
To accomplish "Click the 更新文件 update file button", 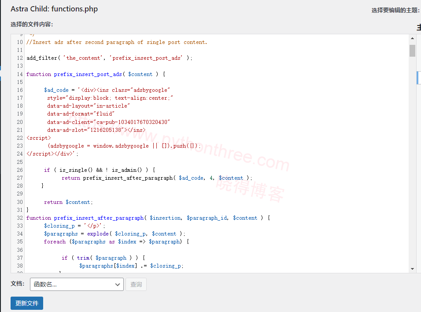I will pyautogui.click(x=27, y=303).
